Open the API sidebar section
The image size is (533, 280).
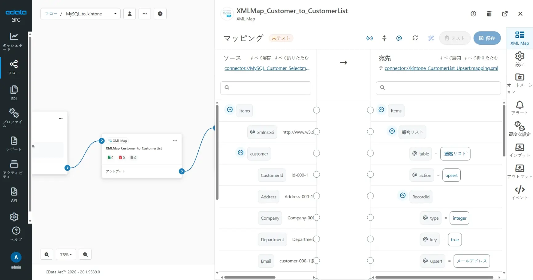pyautogui.click(x=14, y=195)
